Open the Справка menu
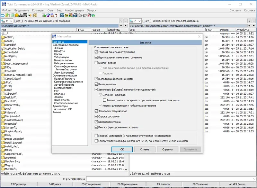Screen dimensions: 257x188 coord(249,10)
